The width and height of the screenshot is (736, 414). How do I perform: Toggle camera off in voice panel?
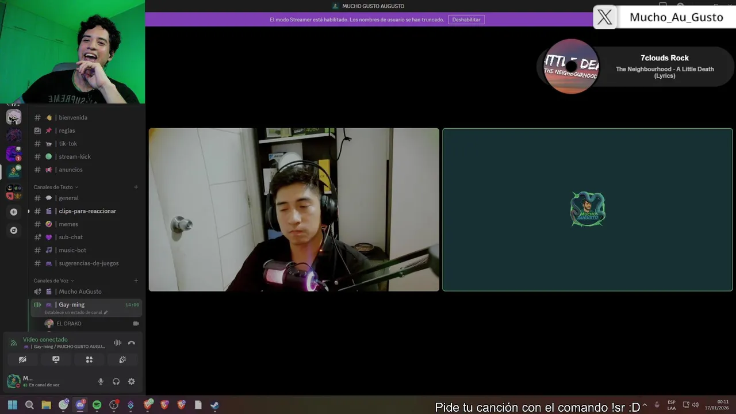point(22,359)
